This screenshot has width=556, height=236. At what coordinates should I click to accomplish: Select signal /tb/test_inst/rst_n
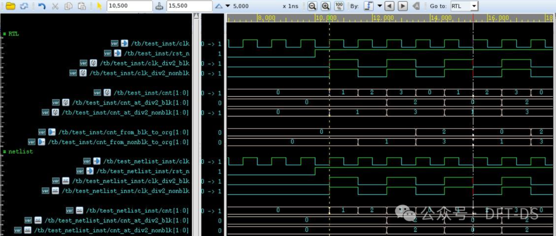[157, 53]
